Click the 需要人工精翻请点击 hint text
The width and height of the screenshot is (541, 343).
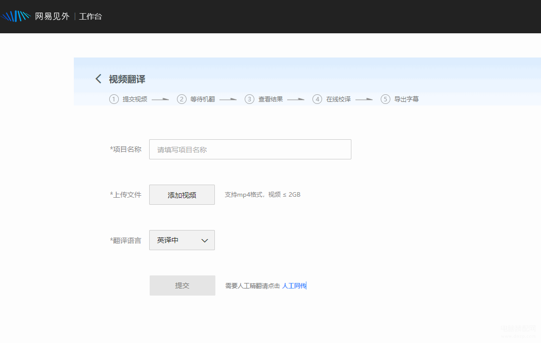(x=253, y=286)
